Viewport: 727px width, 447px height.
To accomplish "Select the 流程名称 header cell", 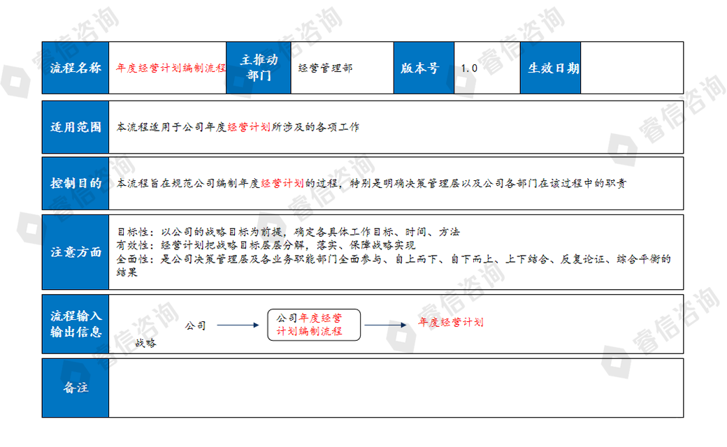I will coord(75,68).
